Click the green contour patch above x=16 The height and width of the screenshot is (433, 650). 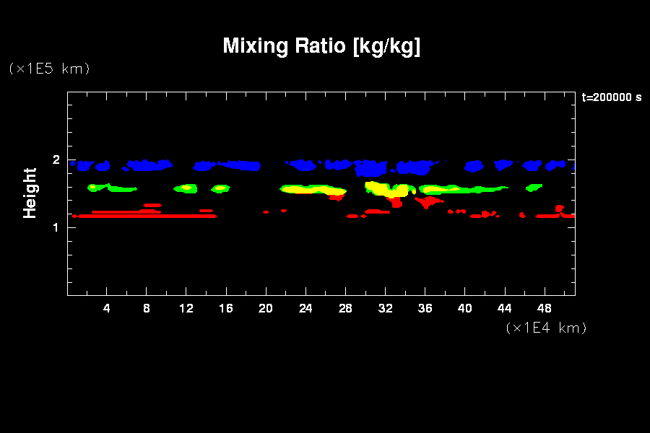coord(220,188)
